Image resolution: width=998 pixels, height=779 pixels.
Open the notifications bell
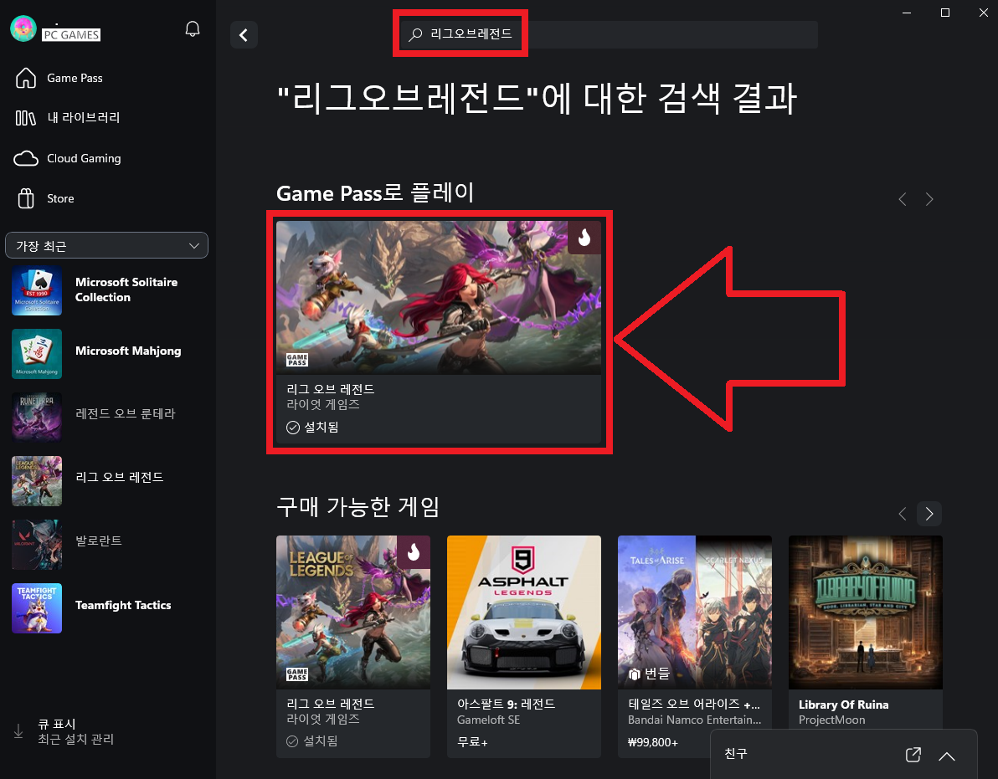[x=193, y=28]
